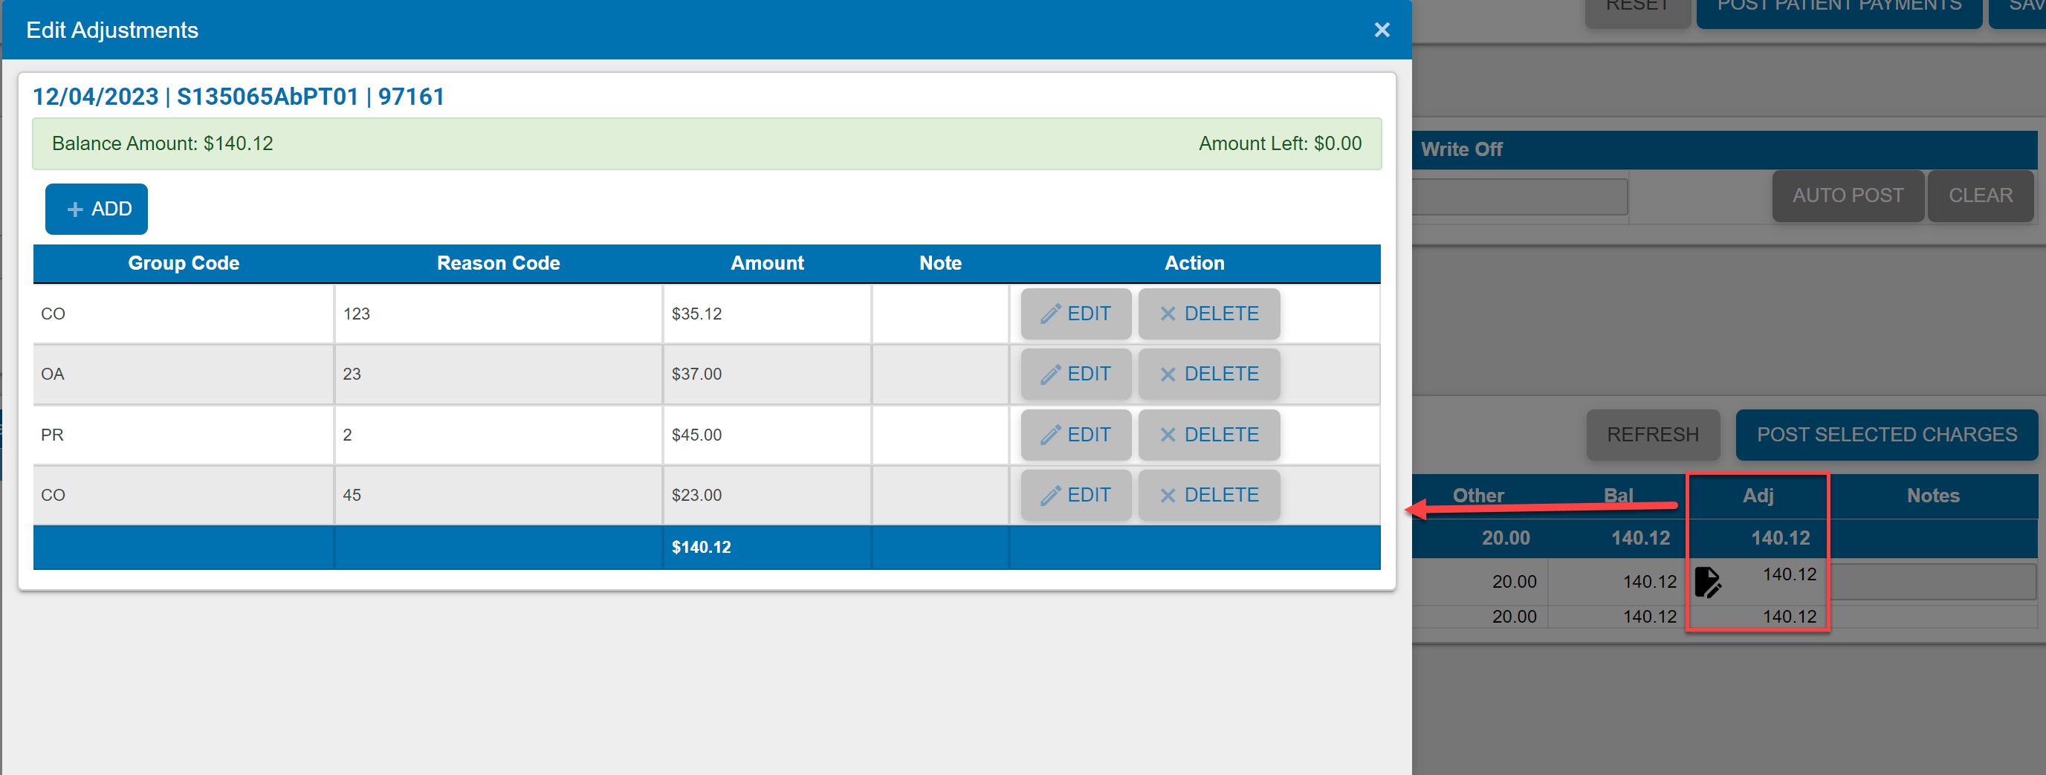Click the pencil Edit icon on the OA 23 row
Screen dimensions: 2046x775
(x=1052, y=374)
